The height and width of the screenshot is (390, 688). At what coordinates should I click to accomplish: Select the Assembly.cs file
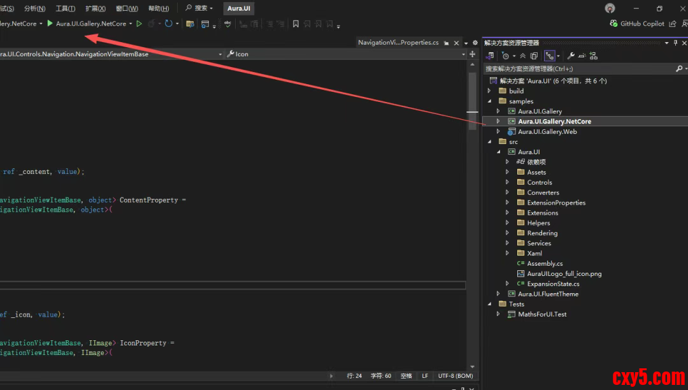point(545,264)
